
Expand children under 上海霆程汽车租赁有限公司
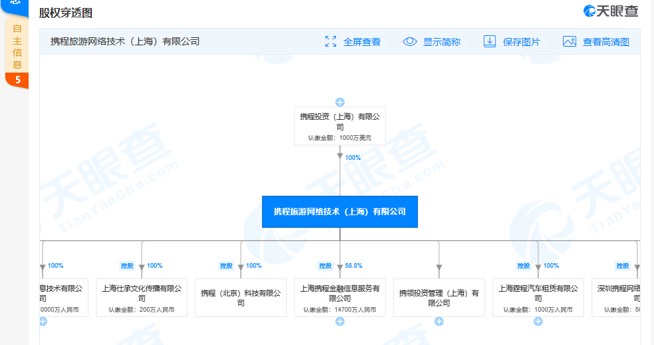(x=538, y=321)
